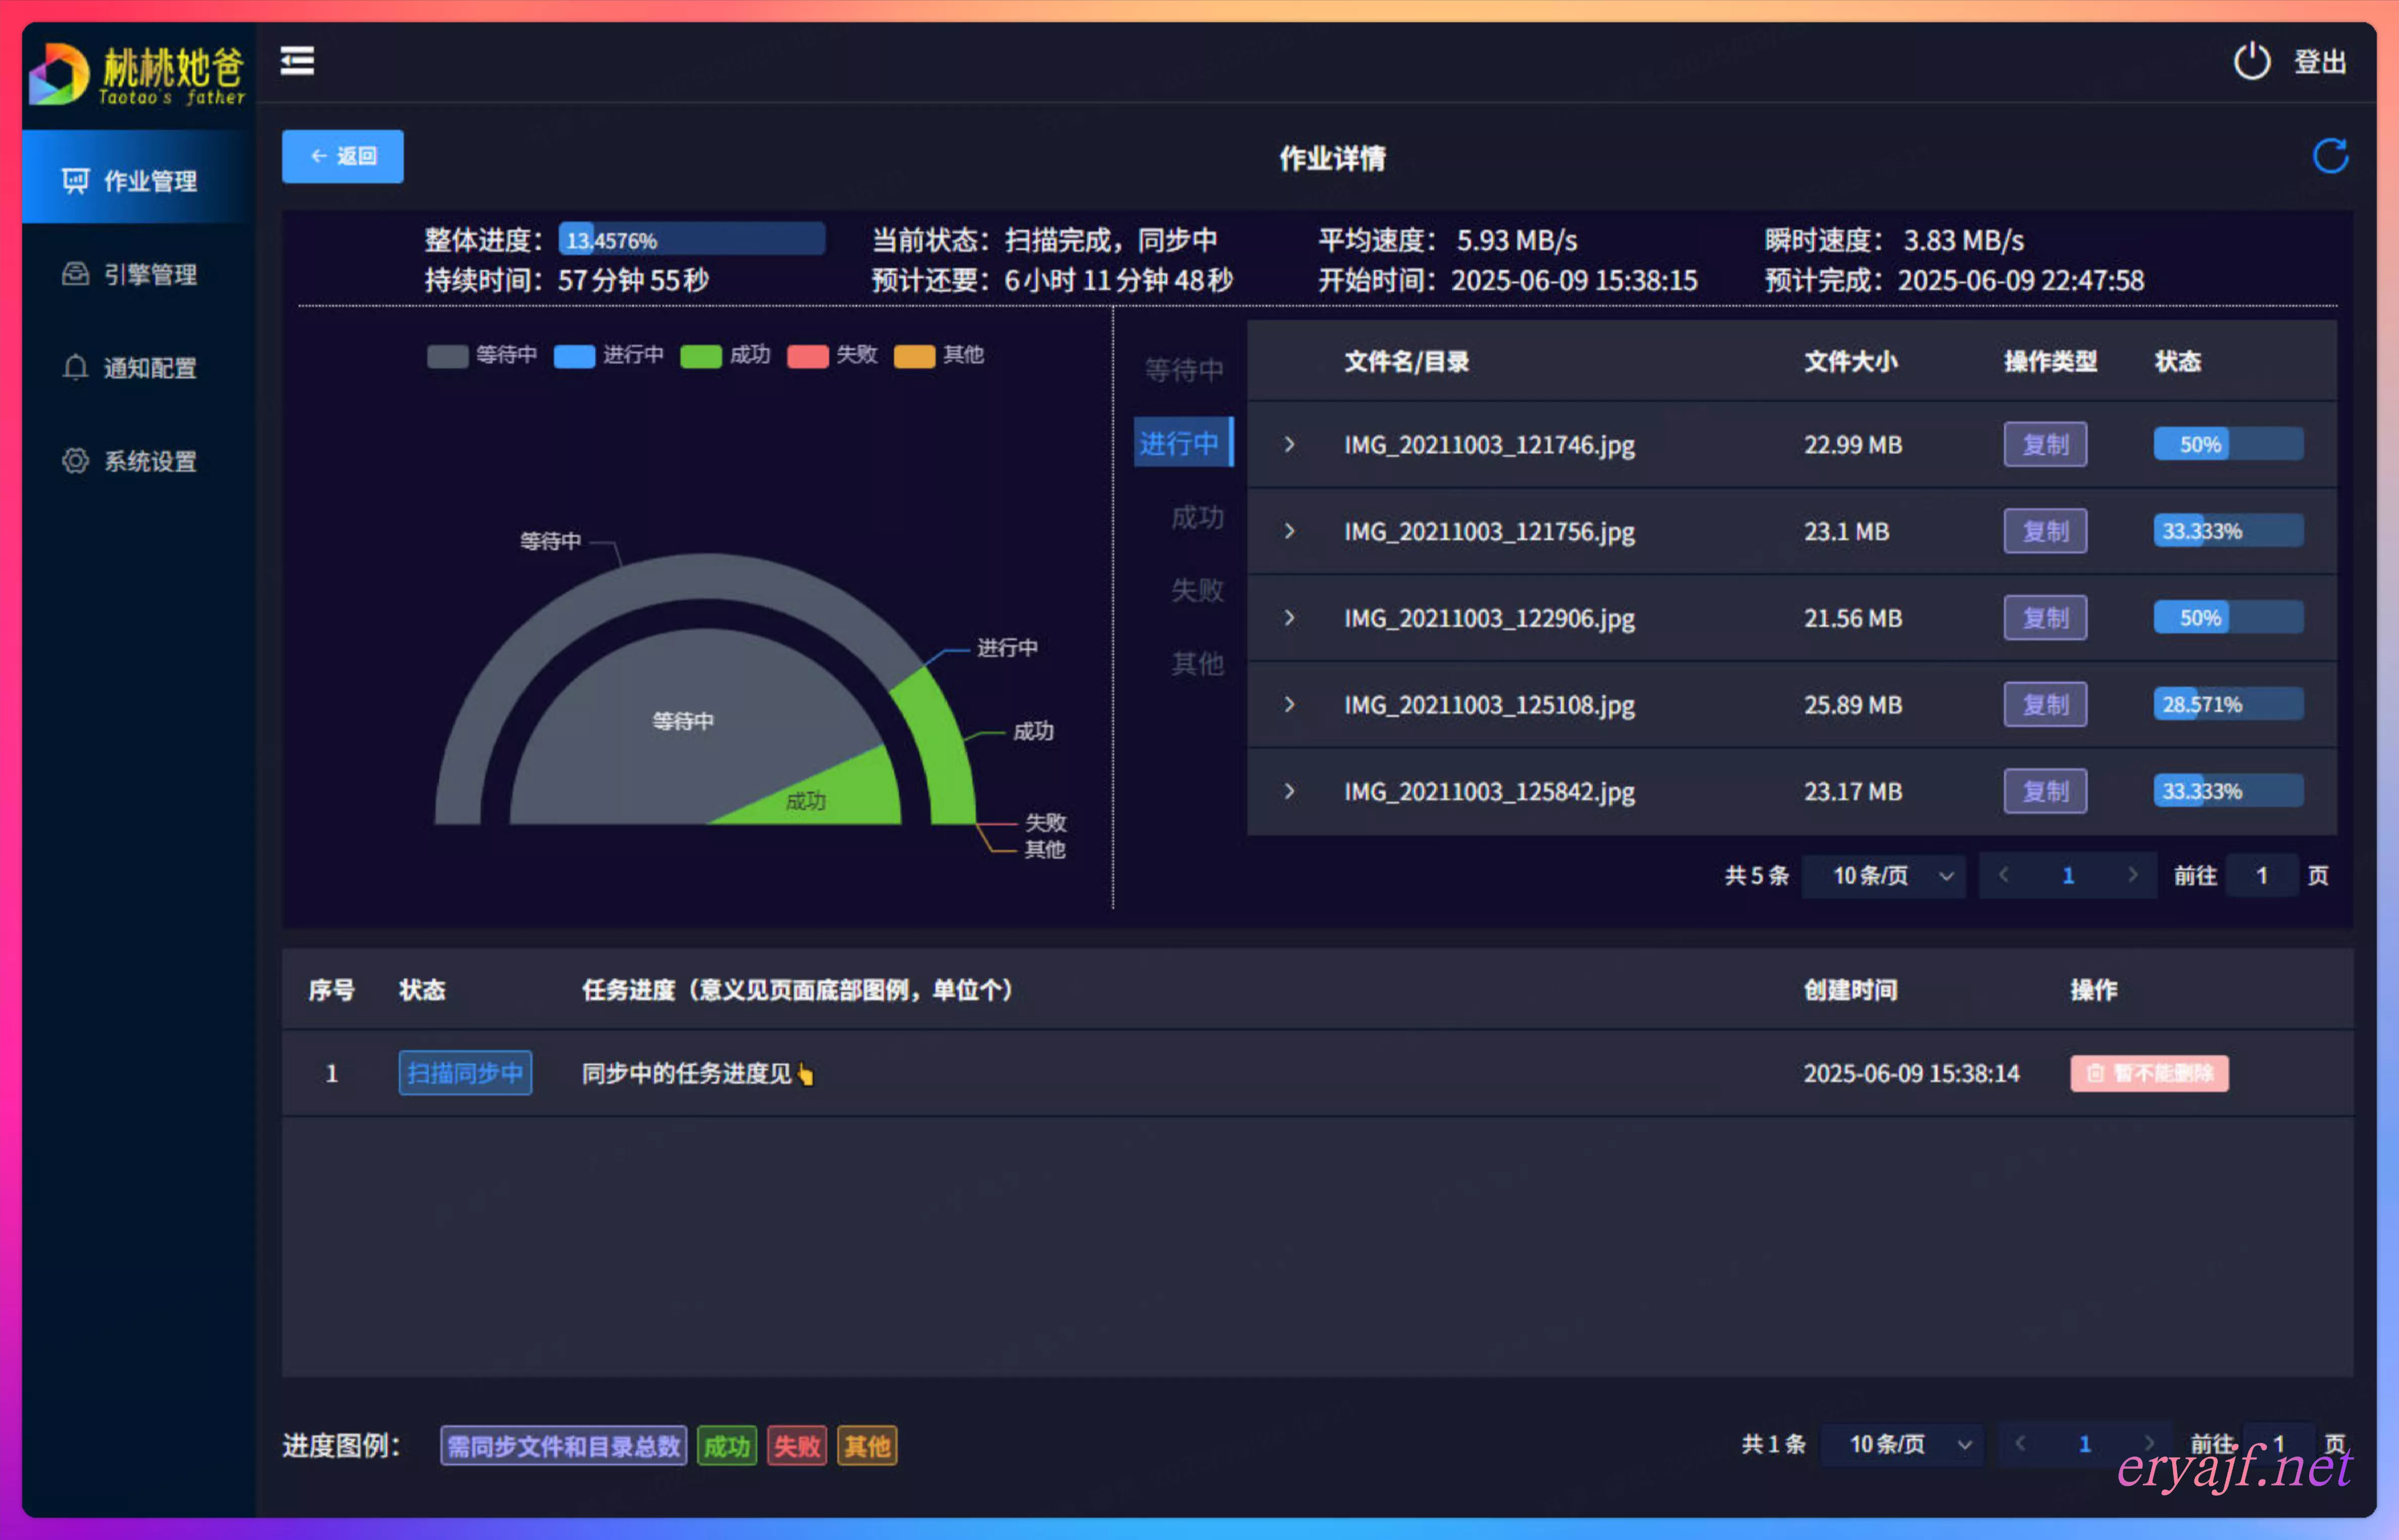Click the 作业管理 presentation board icon
This screenshot has height=1540, width=2399.
pyautogui.click(x=75, y=180)
